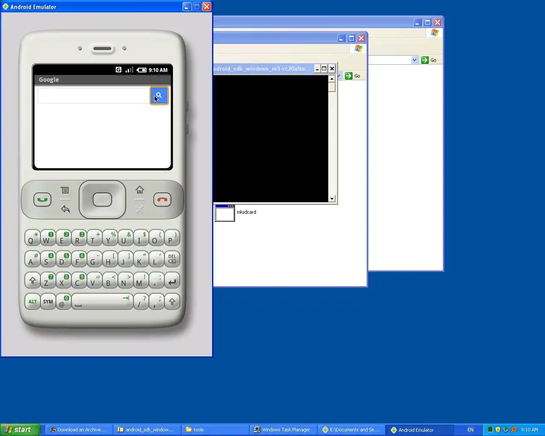Tap the red end-call button

[162, 199]
